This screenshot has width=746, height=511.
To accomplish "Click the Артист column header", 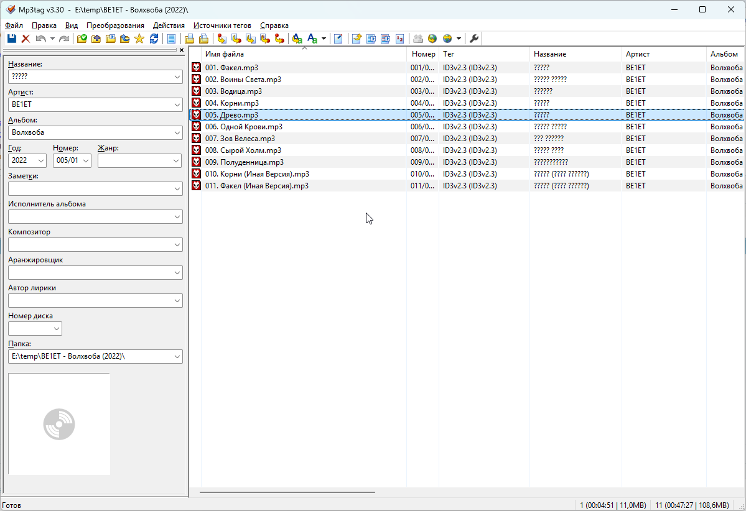I will pos(663,54).
